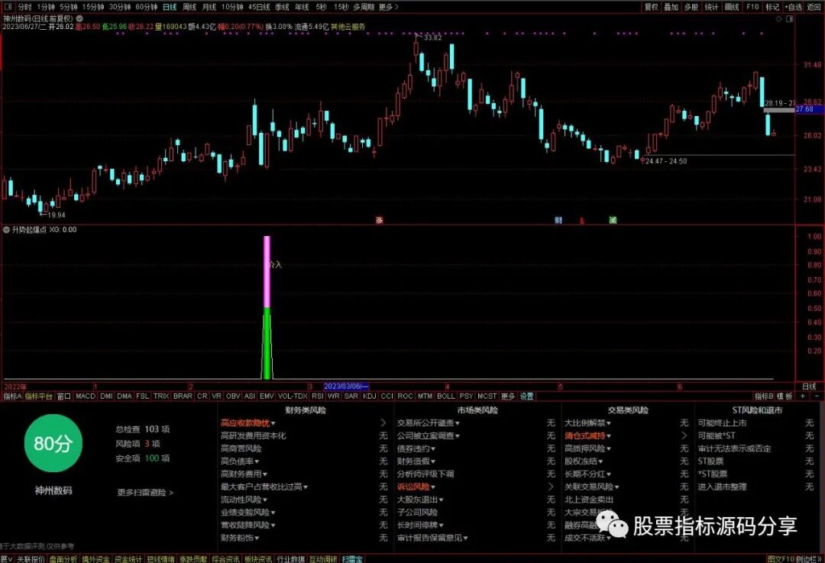Screen dimensions: 825x563
Task: Open 设置 in indicator bar
Action: click(526, 396)
